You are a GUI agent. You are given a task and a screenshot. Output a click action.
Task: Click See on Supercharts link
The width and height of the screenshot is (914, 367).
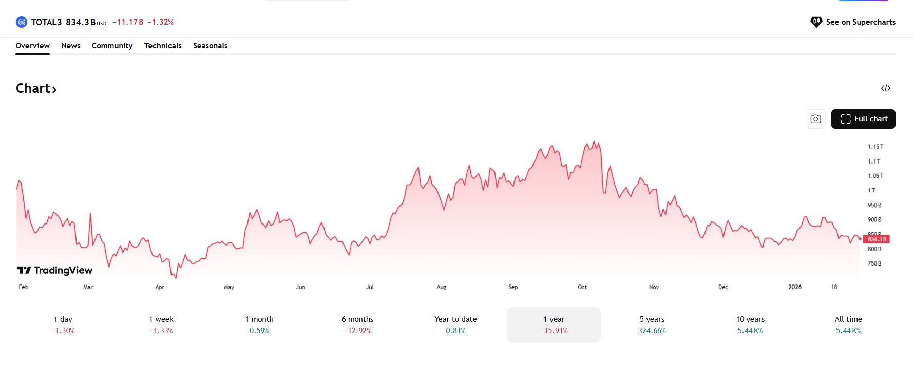tap(860, 22)
